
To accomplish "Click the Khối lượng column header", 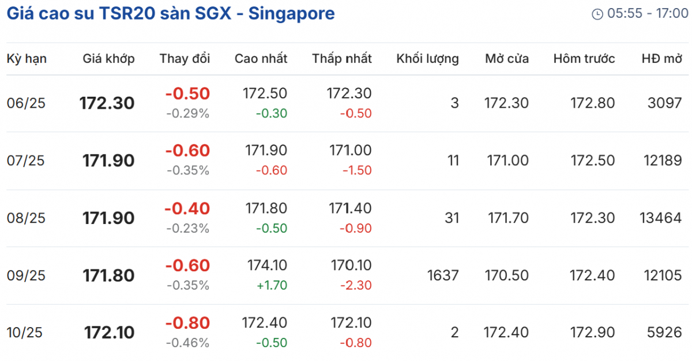I will (427, 58).
